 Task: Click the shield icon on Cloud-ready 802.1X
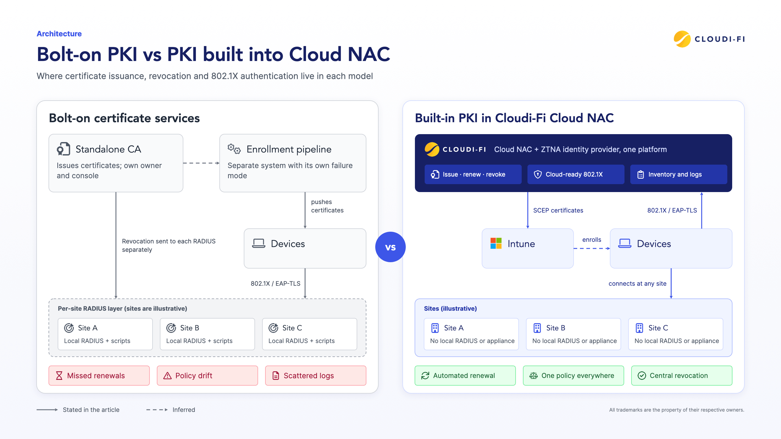(x=538, y=174)
